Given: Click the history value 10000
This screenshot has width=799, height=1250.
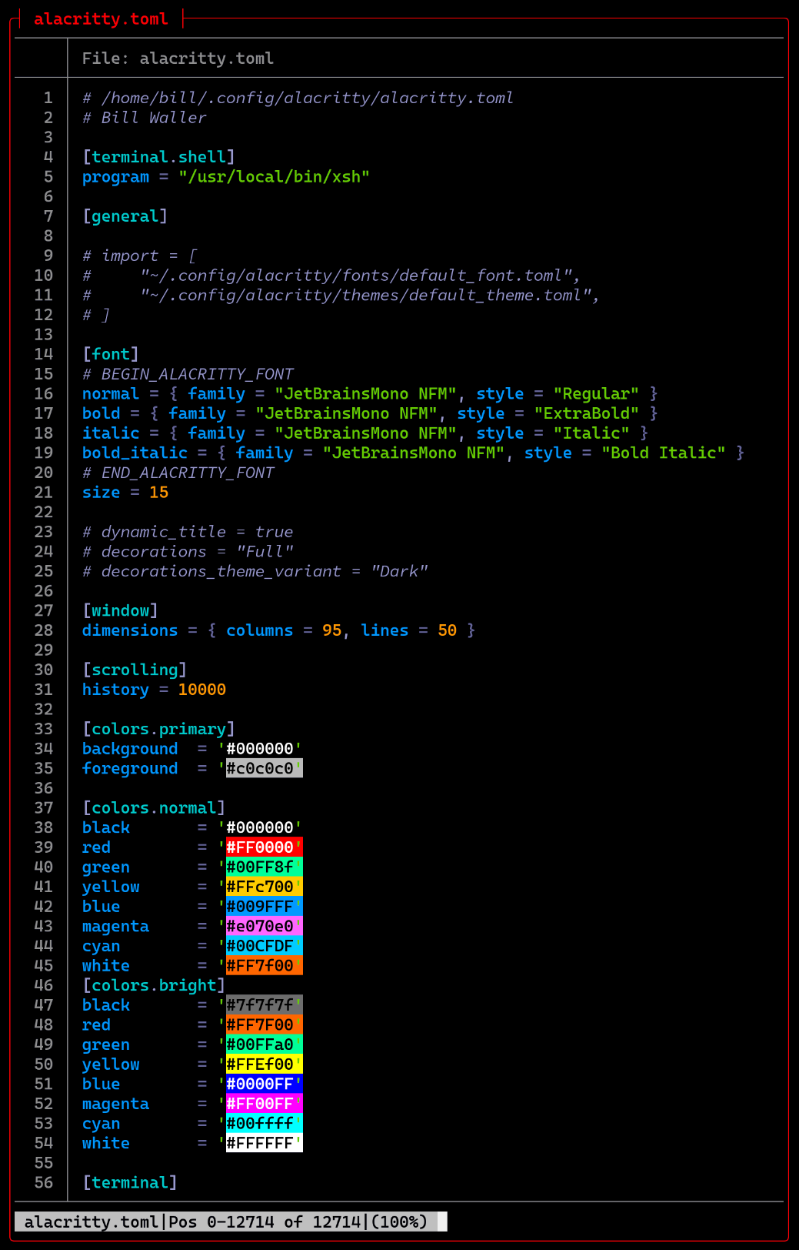Looking at the screenshot, I should tap(201, 690).
